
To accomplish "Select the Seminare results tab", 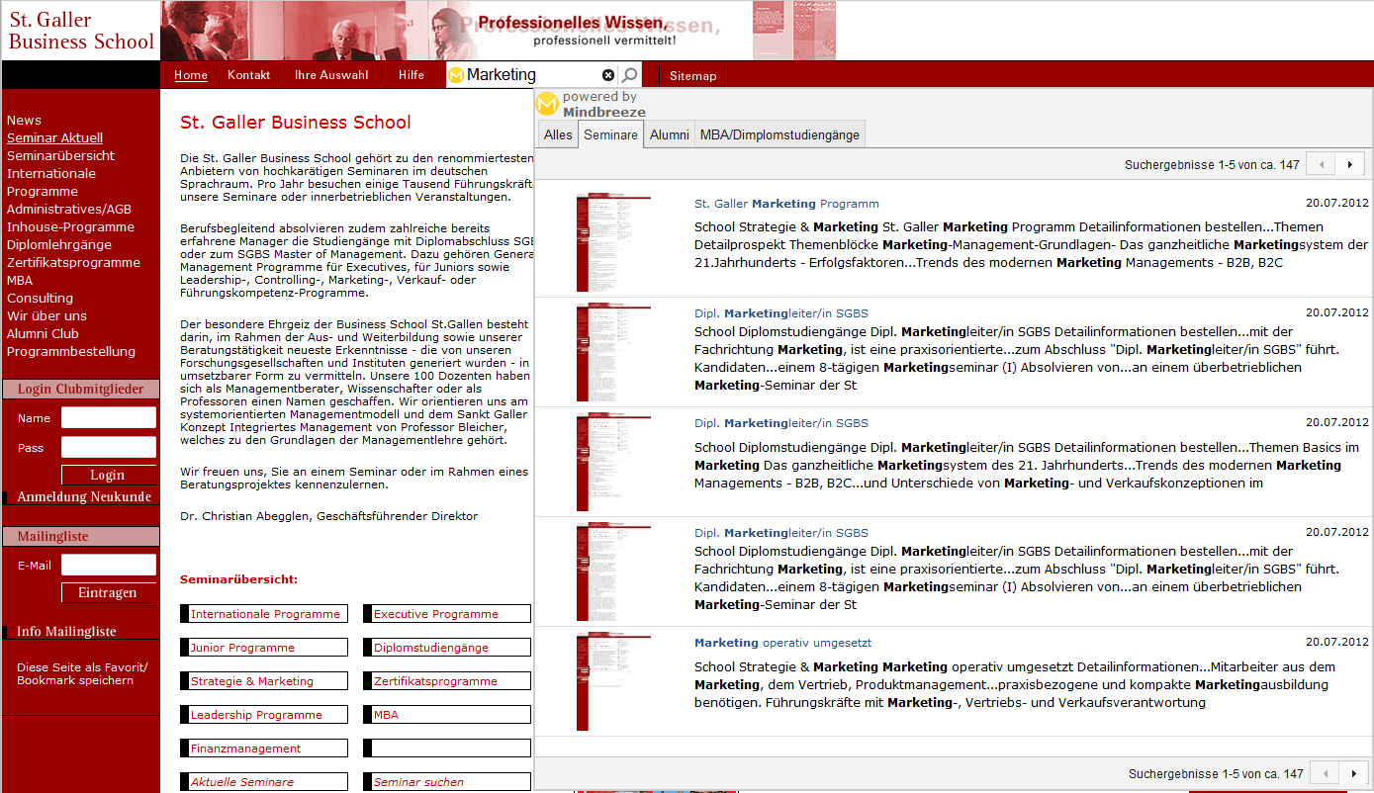I will [x=610, y=134].
